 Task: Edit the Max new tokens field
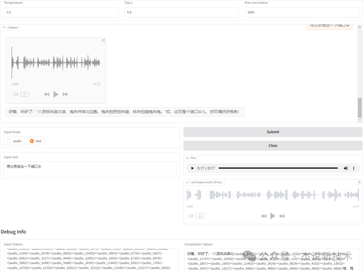(x=302, y=12)
